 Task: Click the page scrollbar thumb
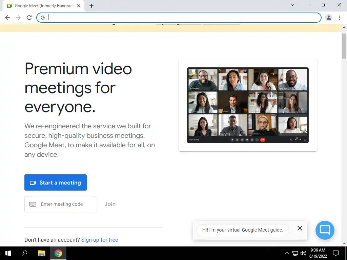coord(344,46)
